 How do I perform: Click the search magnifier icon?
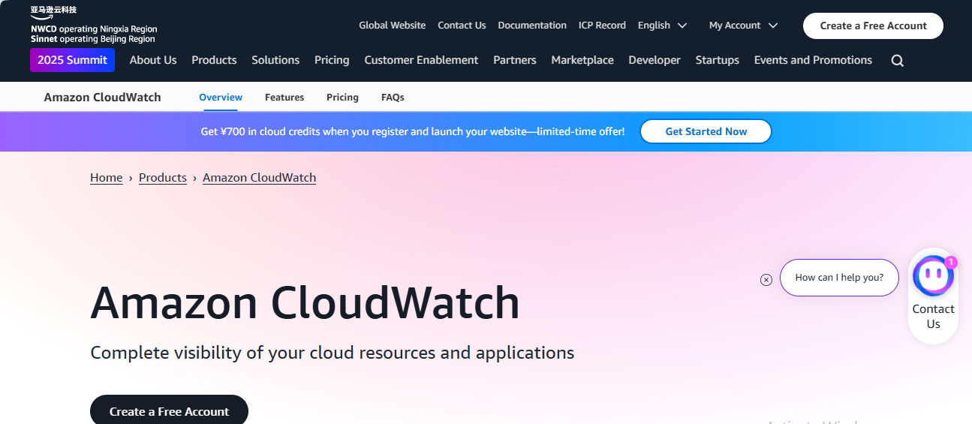coord(897,61)
